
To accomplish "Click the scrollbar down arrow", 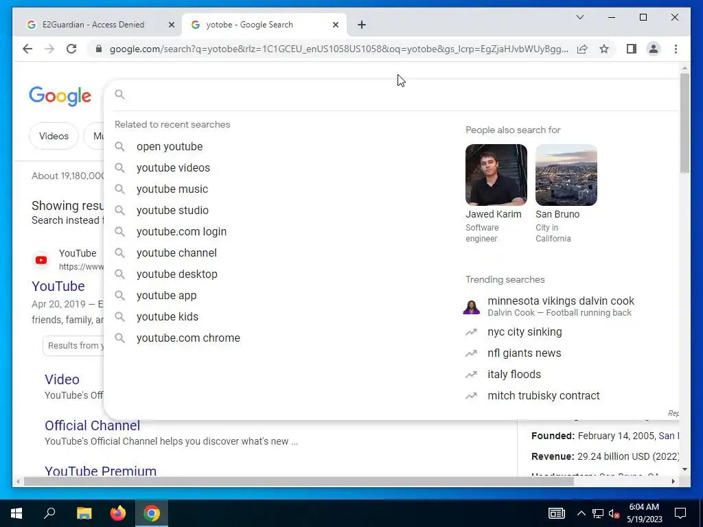I will 684,469.
